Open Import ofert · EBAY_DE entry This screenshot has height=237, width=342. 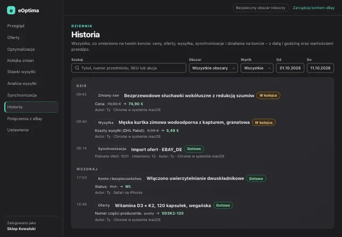[x=157, y=149]
